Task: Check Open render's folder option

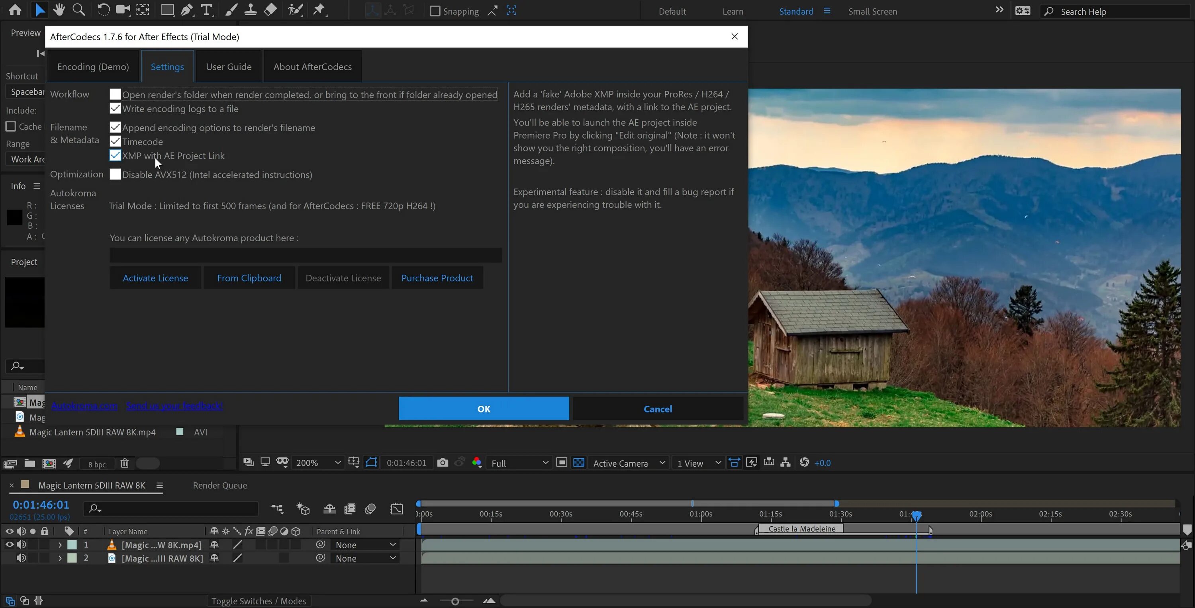Action: pyautogui.click(x=115, y=94)
